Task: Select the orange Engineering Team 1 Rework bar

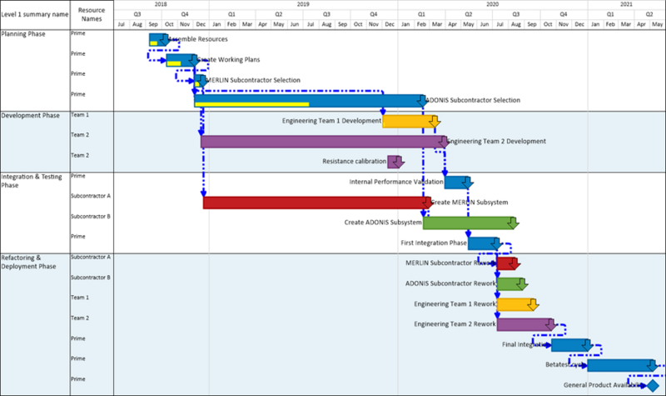Action: [515, 304]
